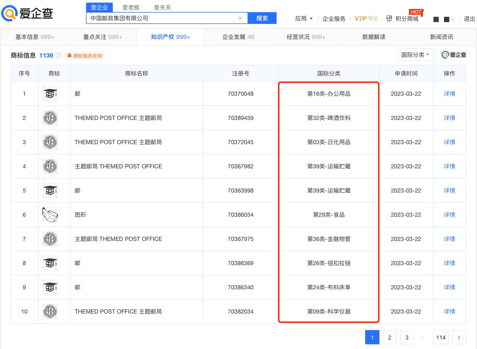Open 详情 for registration 70386340
Viewport: 477px width, 349px height.
[x=450, y=288]
